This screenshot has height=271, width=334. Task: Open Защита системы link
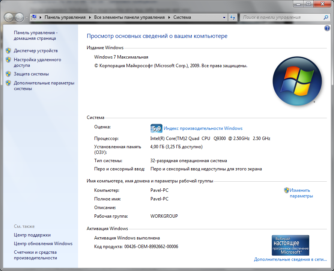pos(31,74)
